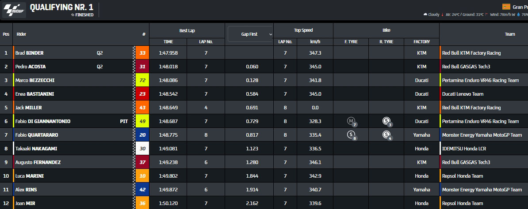Click the Top Speed km/h column header
The width and height of the screenshot is (528, 209).
point(315,42)
